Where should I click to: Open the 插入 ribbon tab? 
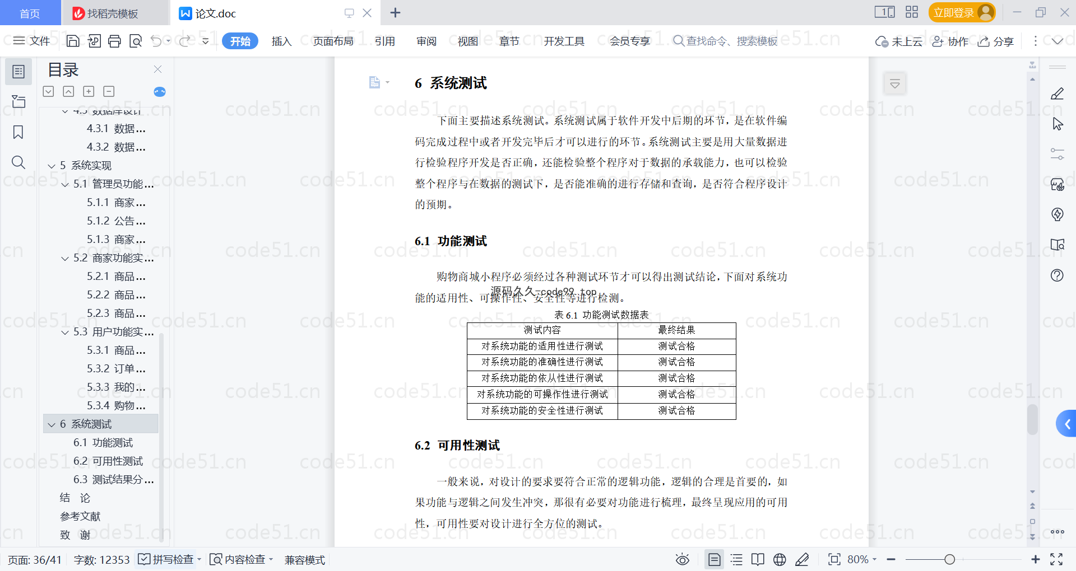281,41
